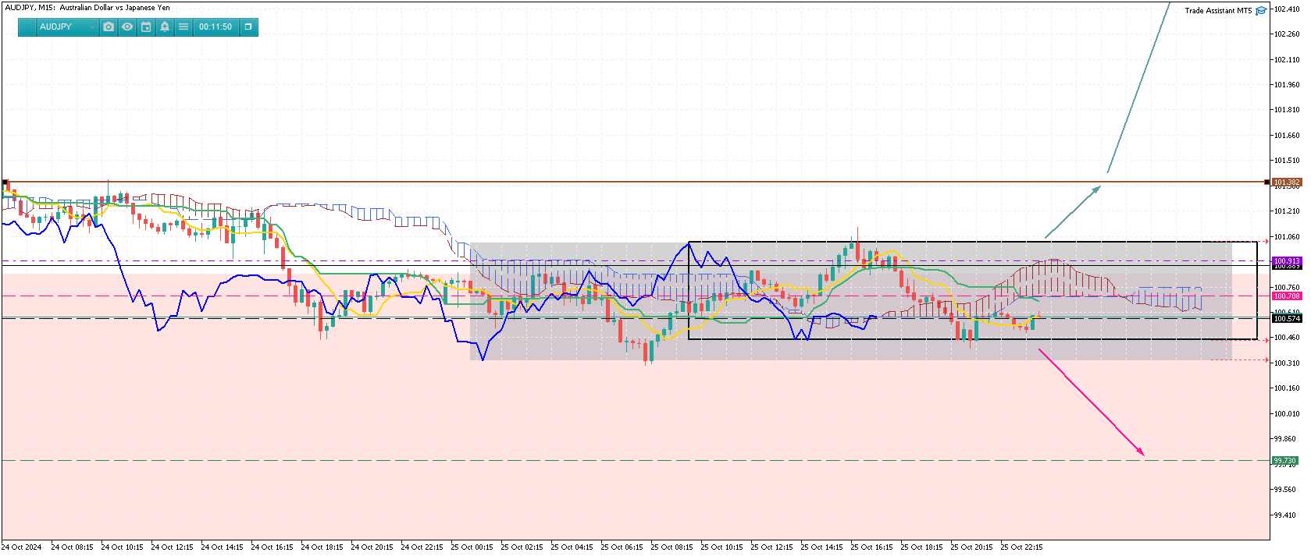Select the purple 100.913 price label
Viewport: 1311px width, 556px height.
point(1287,261)
